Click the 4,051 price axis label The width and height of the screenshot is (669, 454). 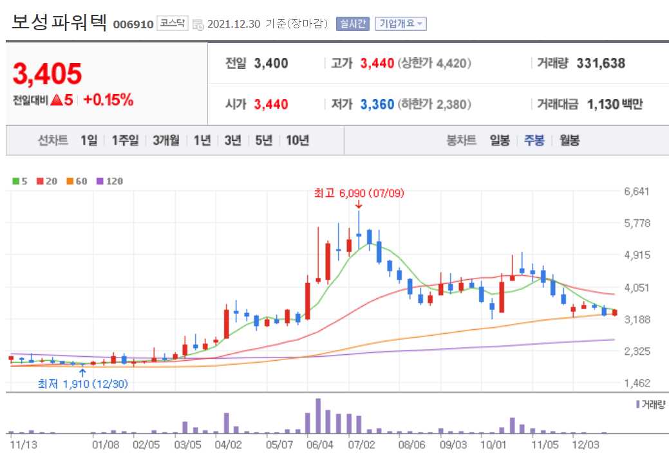pos(637,287)
